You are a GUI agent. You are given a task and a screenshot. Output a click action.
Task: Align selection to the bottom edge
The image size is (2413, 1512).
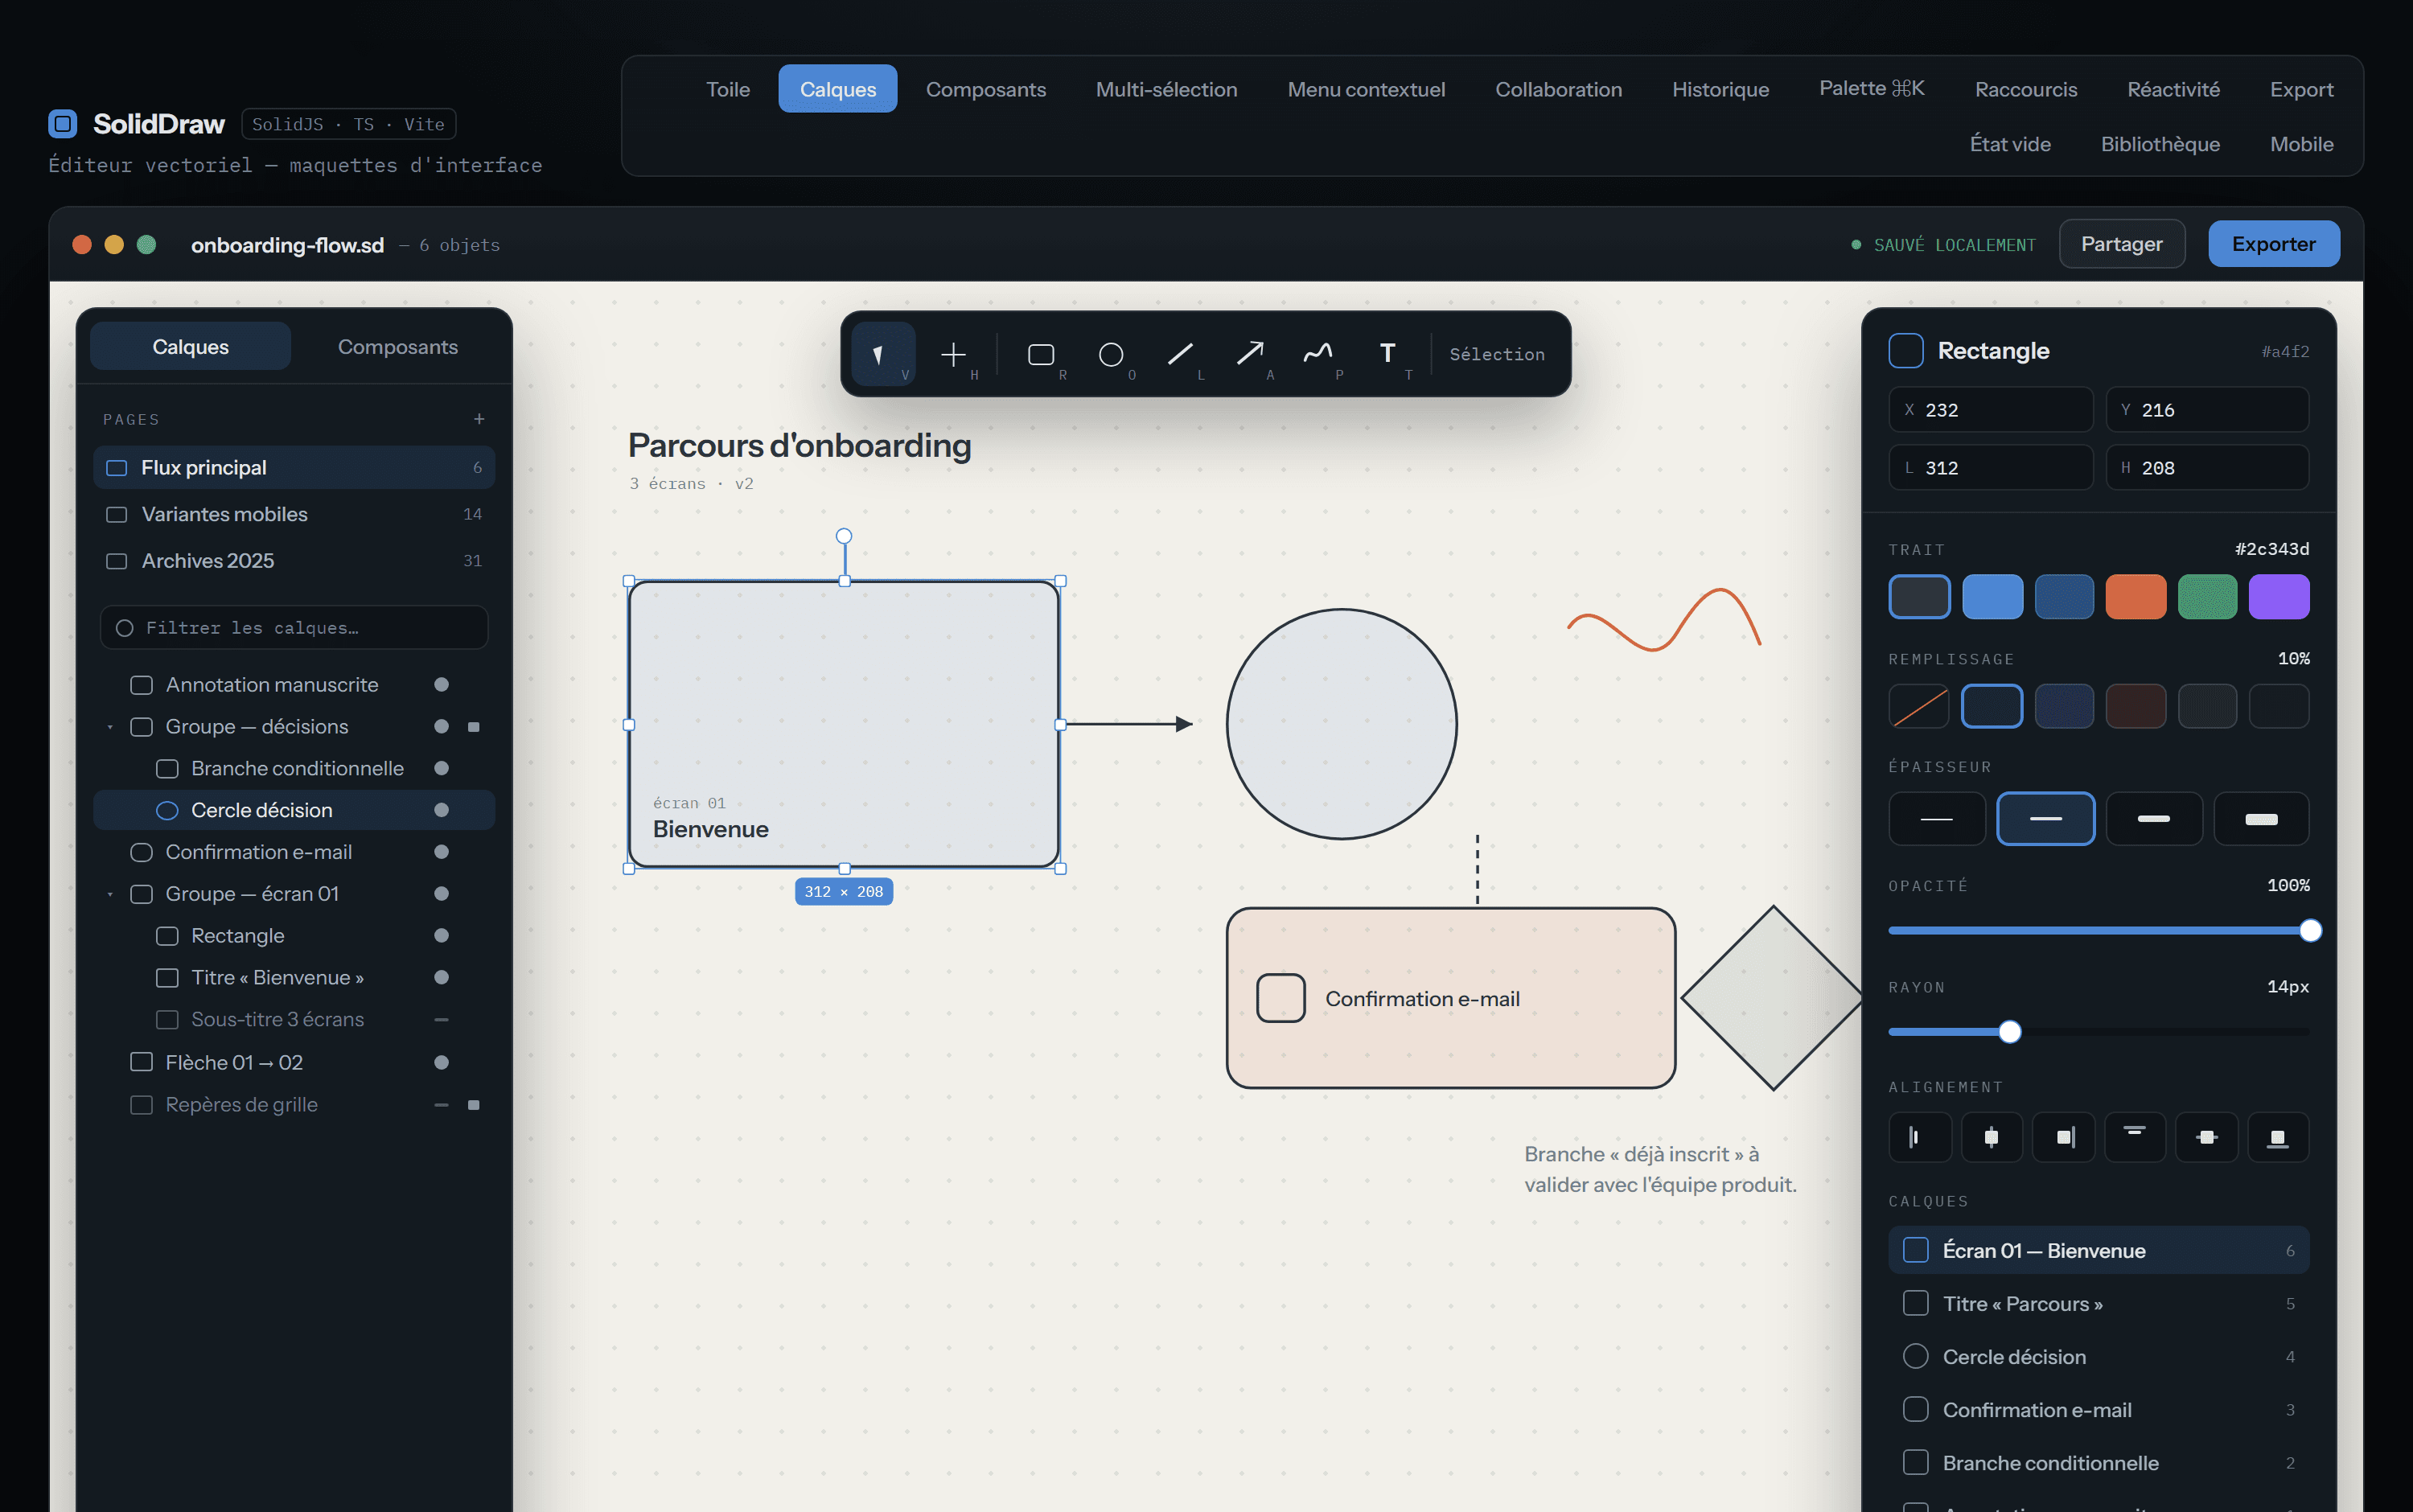[2278, 1137]
